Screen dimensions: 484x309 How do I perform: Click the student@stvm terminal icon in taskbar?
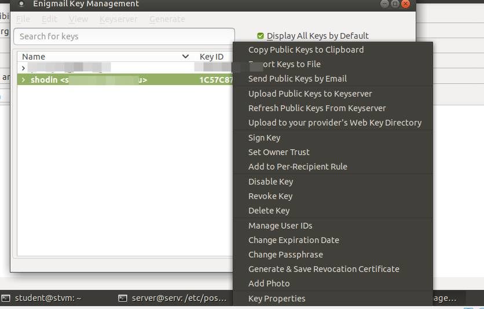pyautogui.click(x=6, y=298)
